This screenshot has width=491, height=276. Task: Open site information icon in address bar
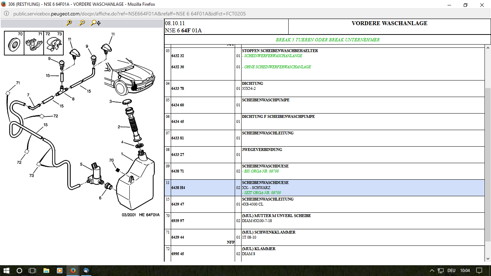6,14
